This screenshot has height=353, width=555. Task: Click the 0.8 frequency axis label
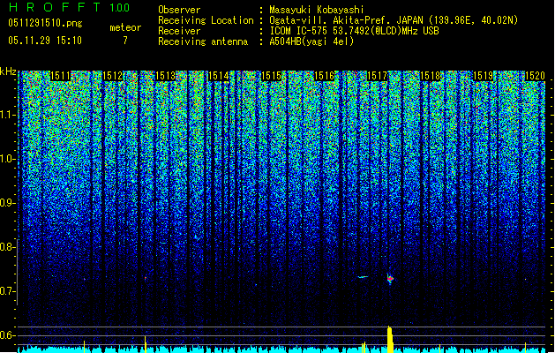click(8, 247)
